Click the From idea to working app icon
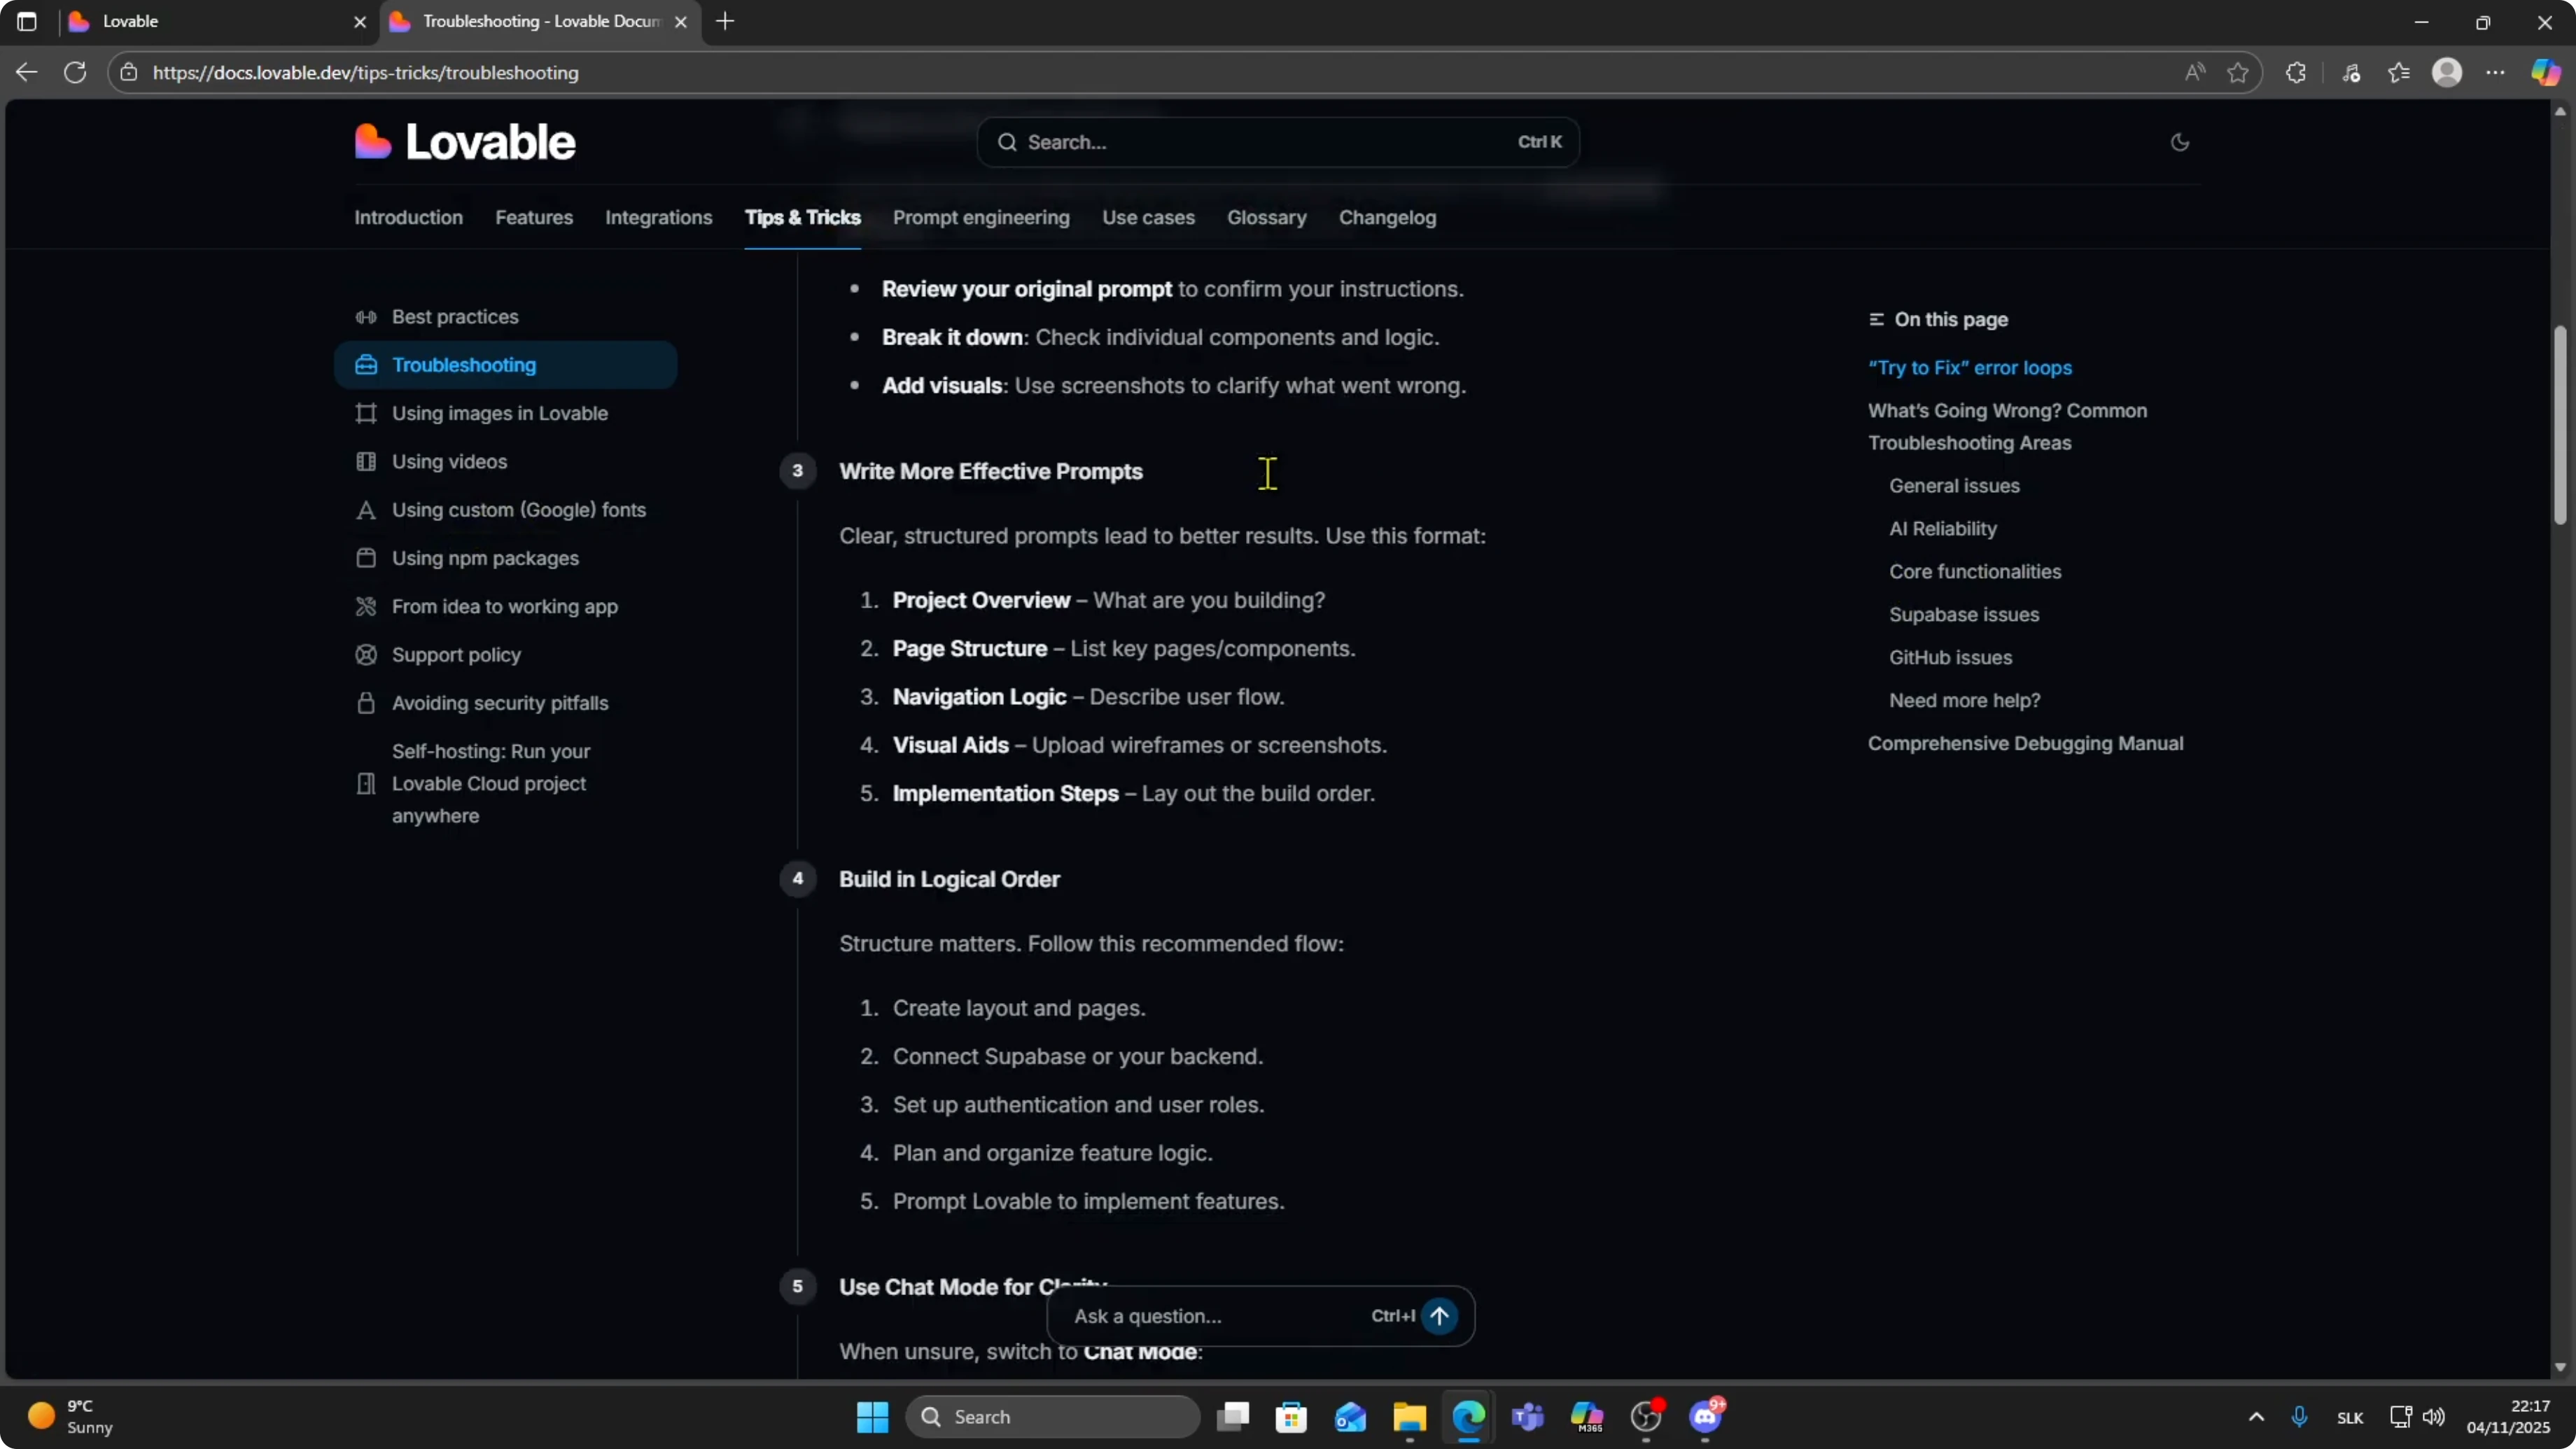The height and width of the screenshot is (1449, 2576). pyautogui.click(x=366, y=606)
